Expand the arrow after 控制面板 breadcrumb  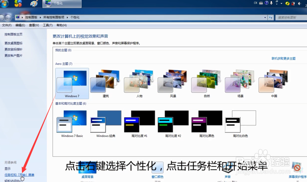pyautogui.click(x=40, y=17)
